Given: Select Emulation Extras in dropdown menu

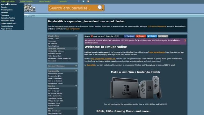Looking at the screenshot, I should [x=7, y=26].
